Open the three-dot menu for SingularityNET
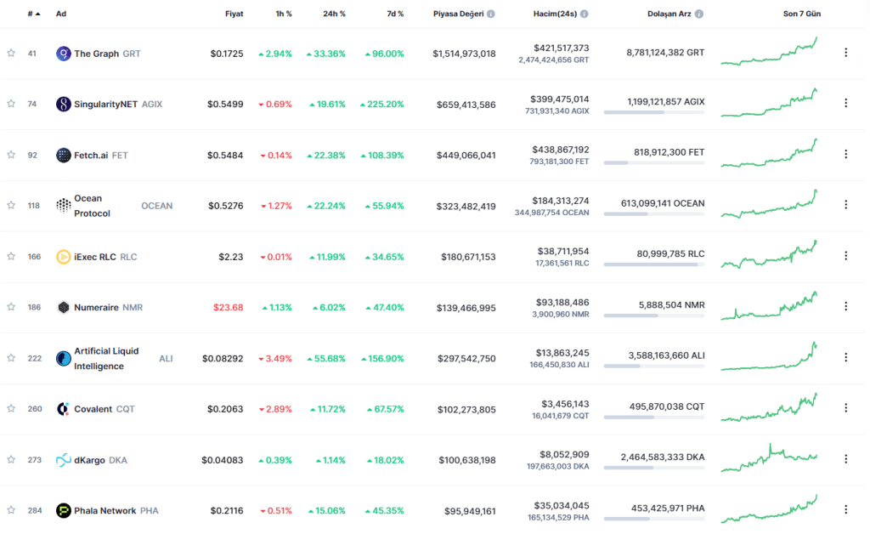The height and width of the screenshot is (534, 870). 845,103
